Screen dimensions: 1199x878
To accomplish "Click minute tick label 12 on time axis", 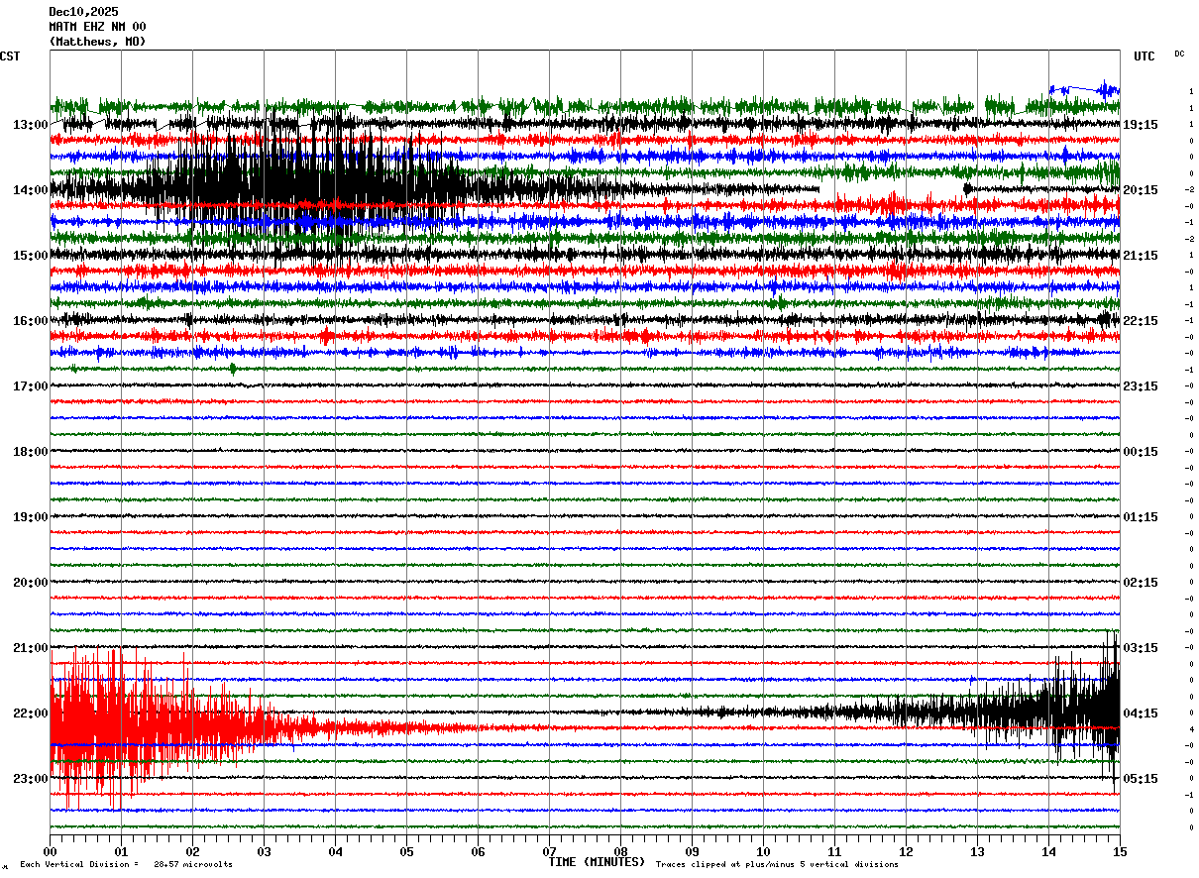I will pos(906,851).
